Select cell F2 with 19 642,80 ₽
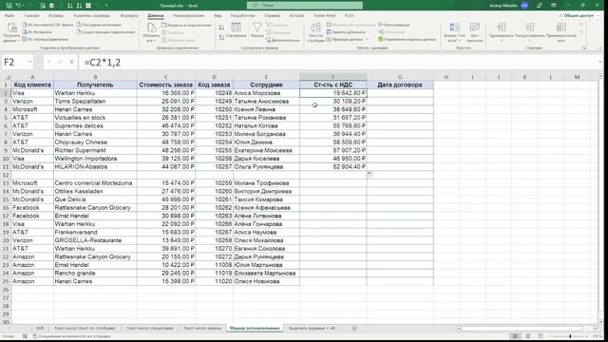 click(x=333, y=93)
